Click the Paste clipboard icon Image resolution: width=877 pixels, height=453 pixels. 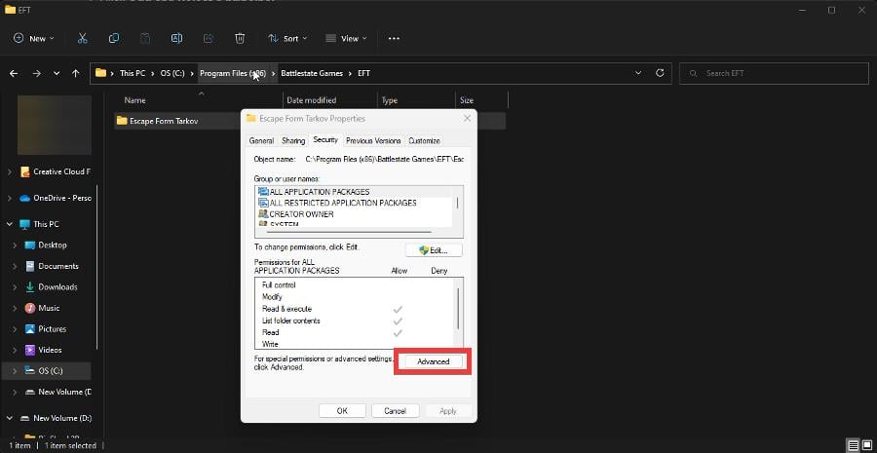(x=145, y=39)
